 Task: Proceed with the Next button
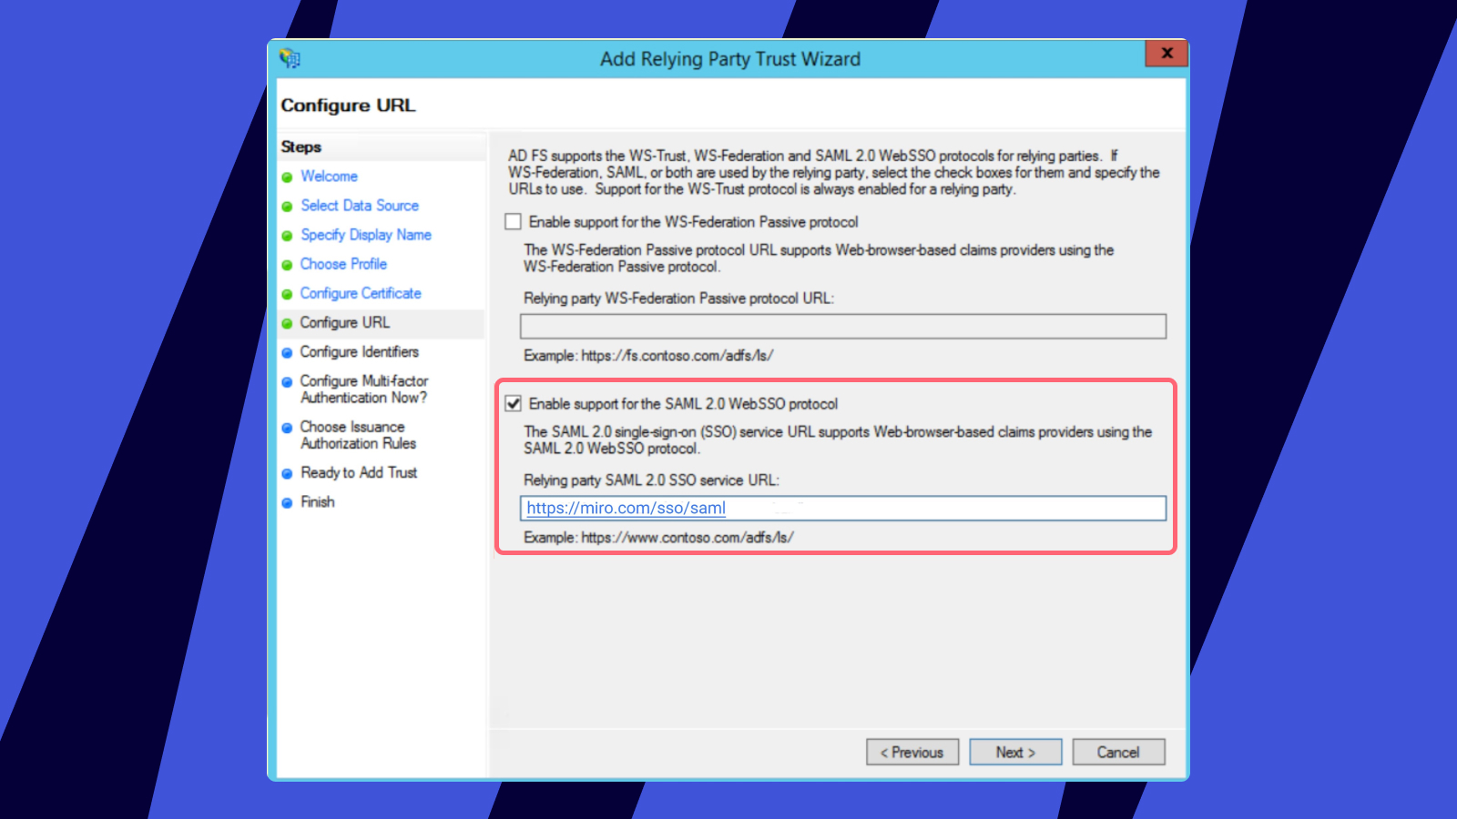pos(1015,753)
